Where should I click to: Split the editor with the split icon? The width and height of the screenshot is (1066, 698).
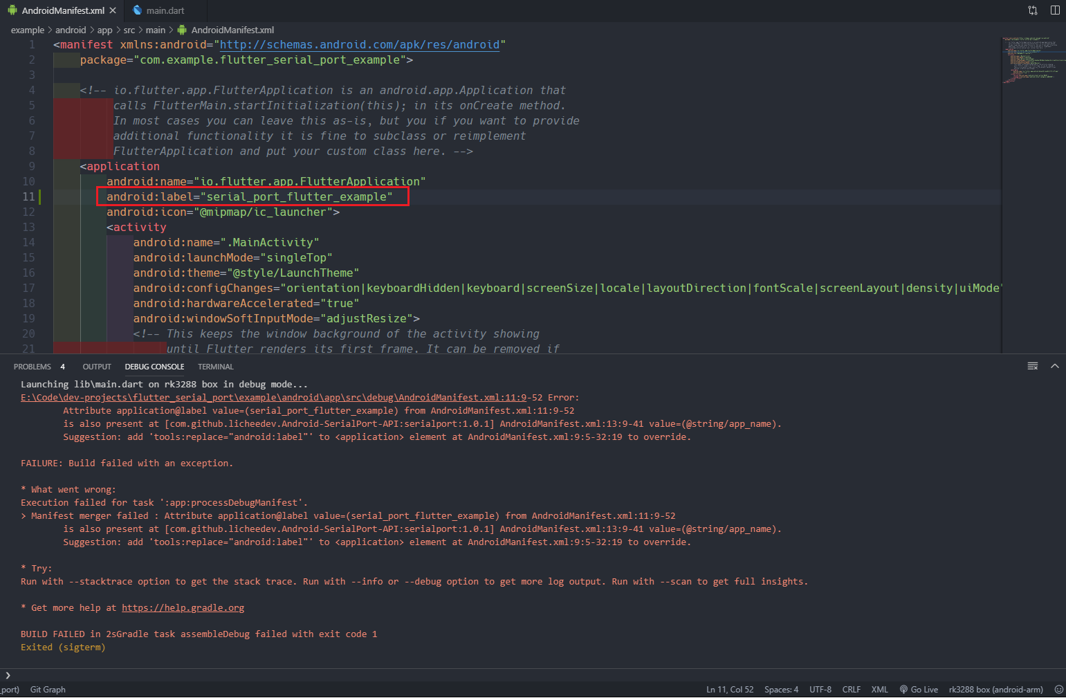pos(1055,10)
